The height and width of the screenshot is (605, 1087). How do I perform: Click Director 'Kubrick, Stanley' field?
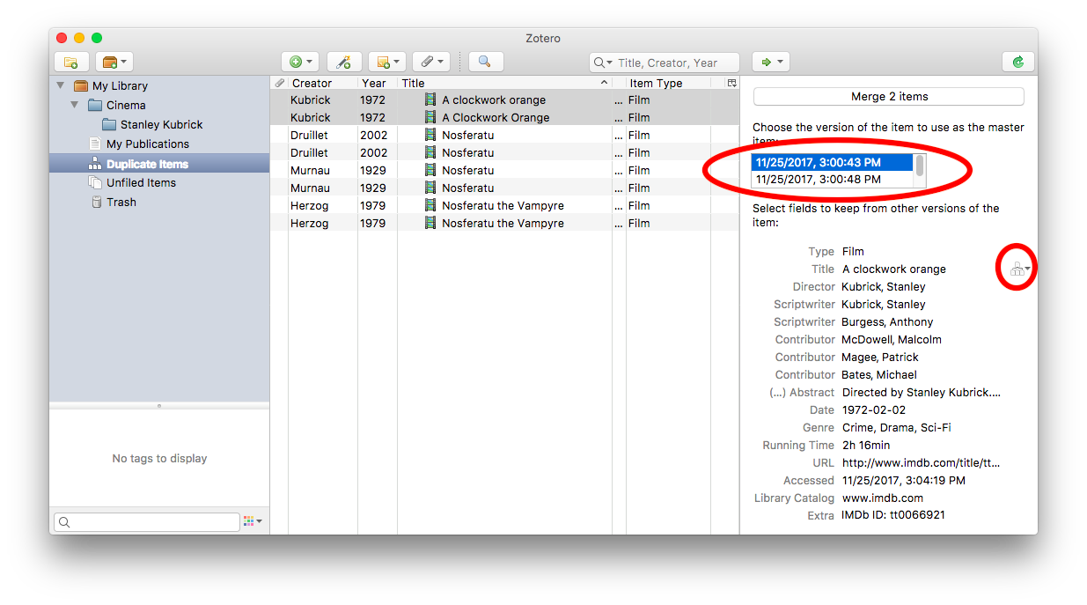point(883,286)
